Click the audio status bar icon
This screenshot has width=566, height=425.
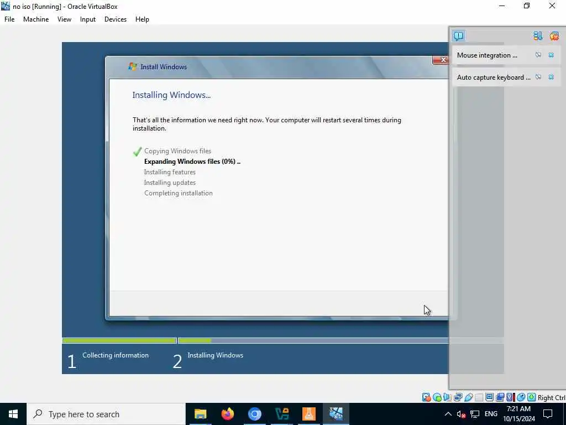click(448, 397)
